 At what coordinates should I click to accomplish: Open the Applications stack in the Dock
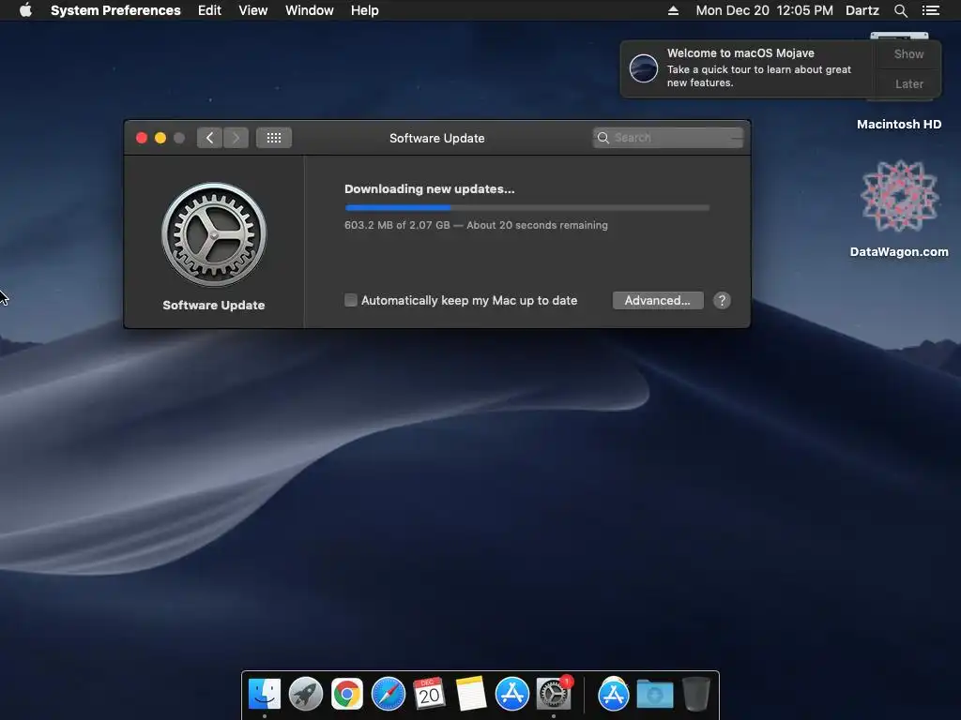pyautogui.click(x=614, y=695)
